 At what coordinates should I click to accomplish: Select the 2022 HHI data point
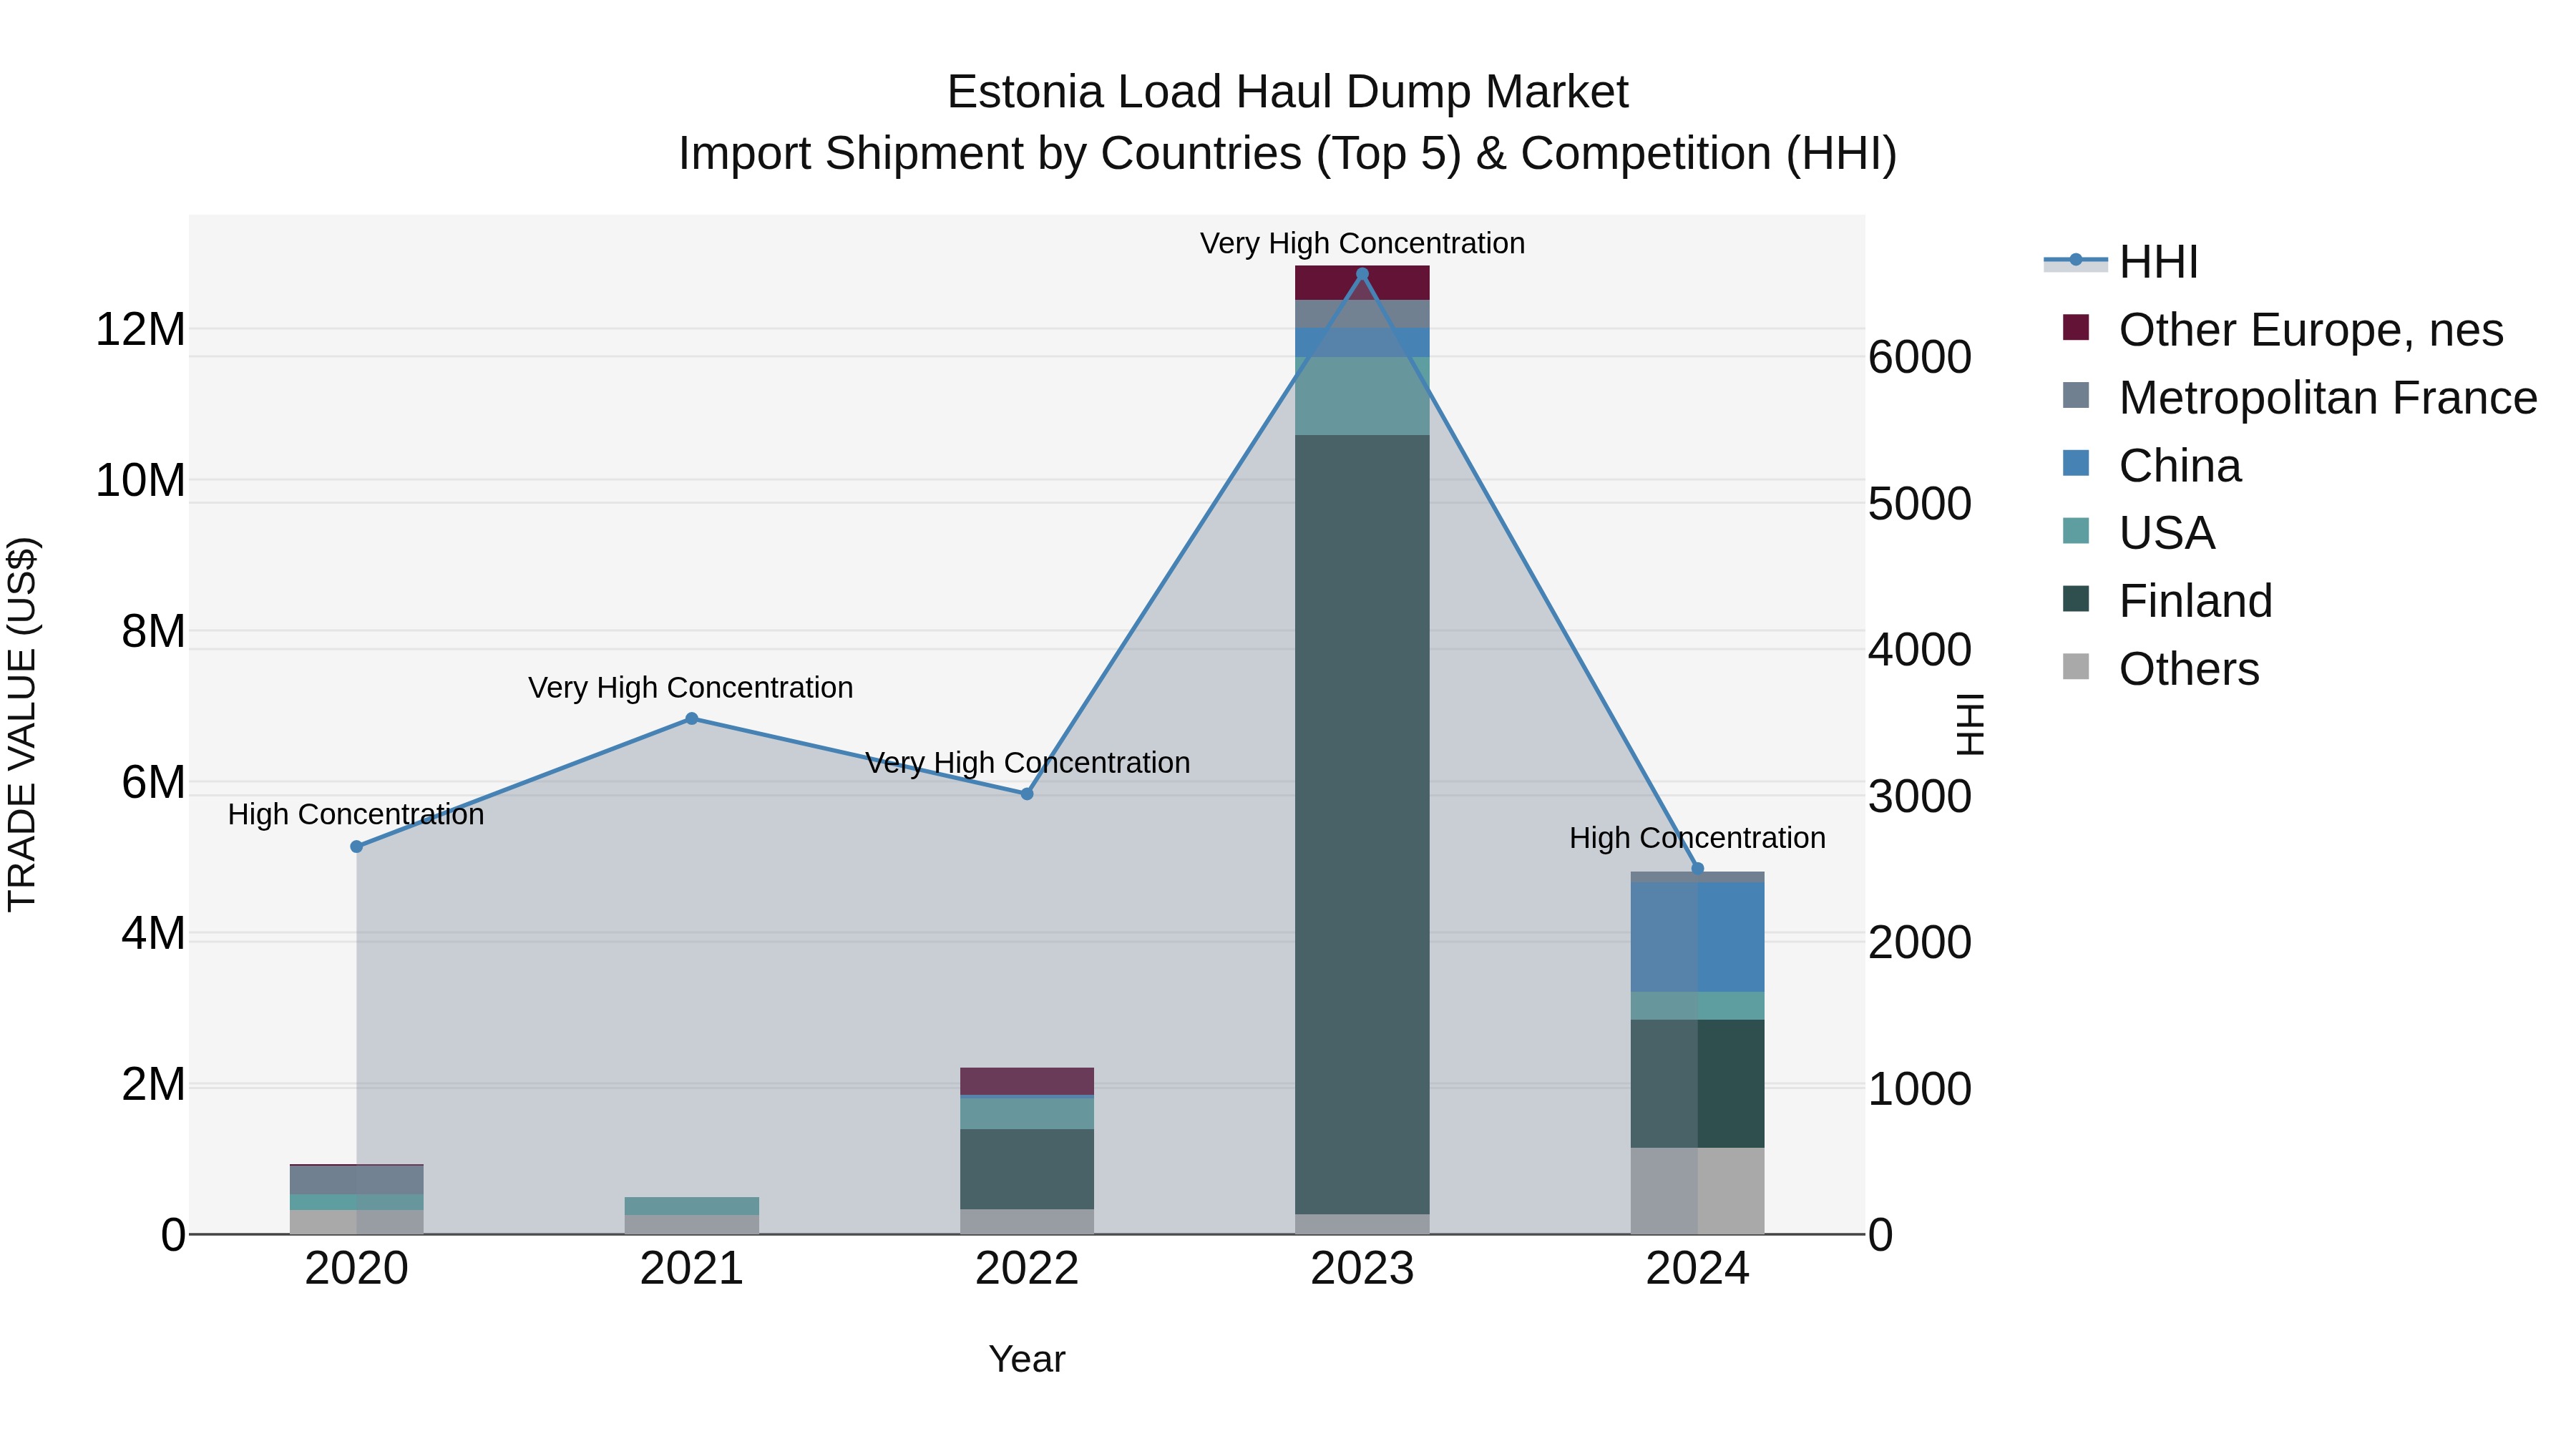click(x=1027, y=794)
